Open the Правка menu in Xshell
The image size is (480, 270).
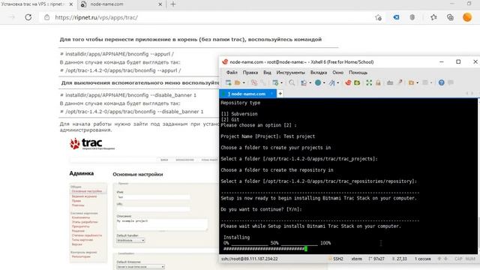[250, 73]
